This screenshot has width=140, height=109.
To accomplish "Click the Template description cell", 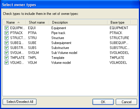I will (x=58, y=58).
